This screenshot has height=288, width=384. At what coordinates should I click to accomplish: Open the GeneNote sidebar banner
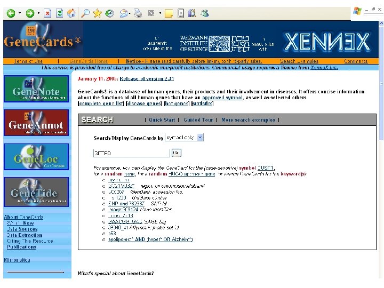coord(36,89)
